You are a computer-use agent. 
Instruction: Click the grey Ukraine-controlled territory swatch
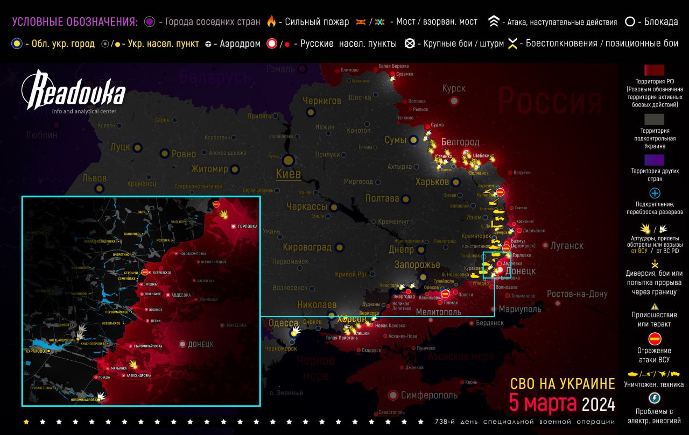pyautogui.click(x=655, y=119)
